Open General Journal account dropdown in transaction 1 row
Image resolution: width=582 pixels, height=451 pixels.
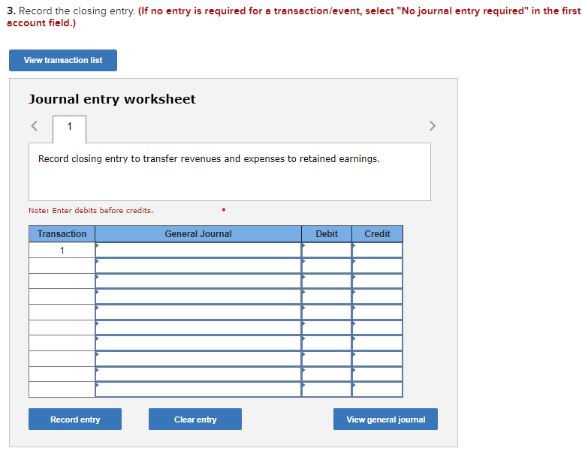198,250
